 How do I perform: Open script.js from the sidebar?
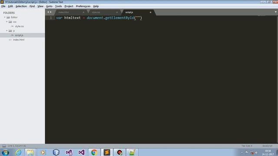point(19,35)
